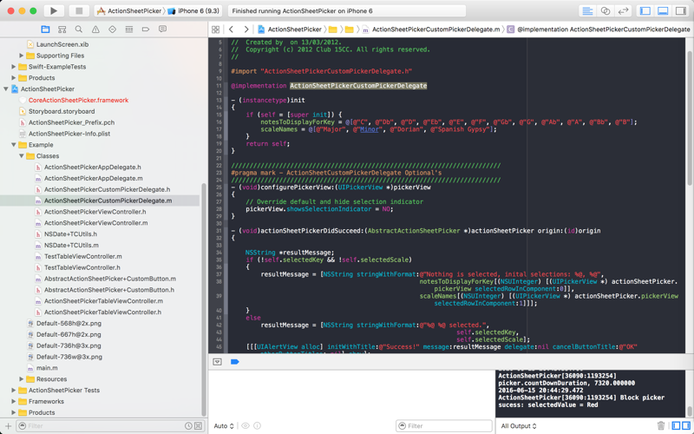
Task: Open the All Output dropdown
Action: click(518, 426)
